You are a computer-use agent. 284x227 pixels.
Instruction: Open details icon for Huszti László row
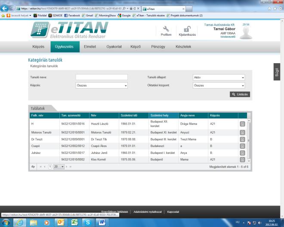(x=242, y=124)
